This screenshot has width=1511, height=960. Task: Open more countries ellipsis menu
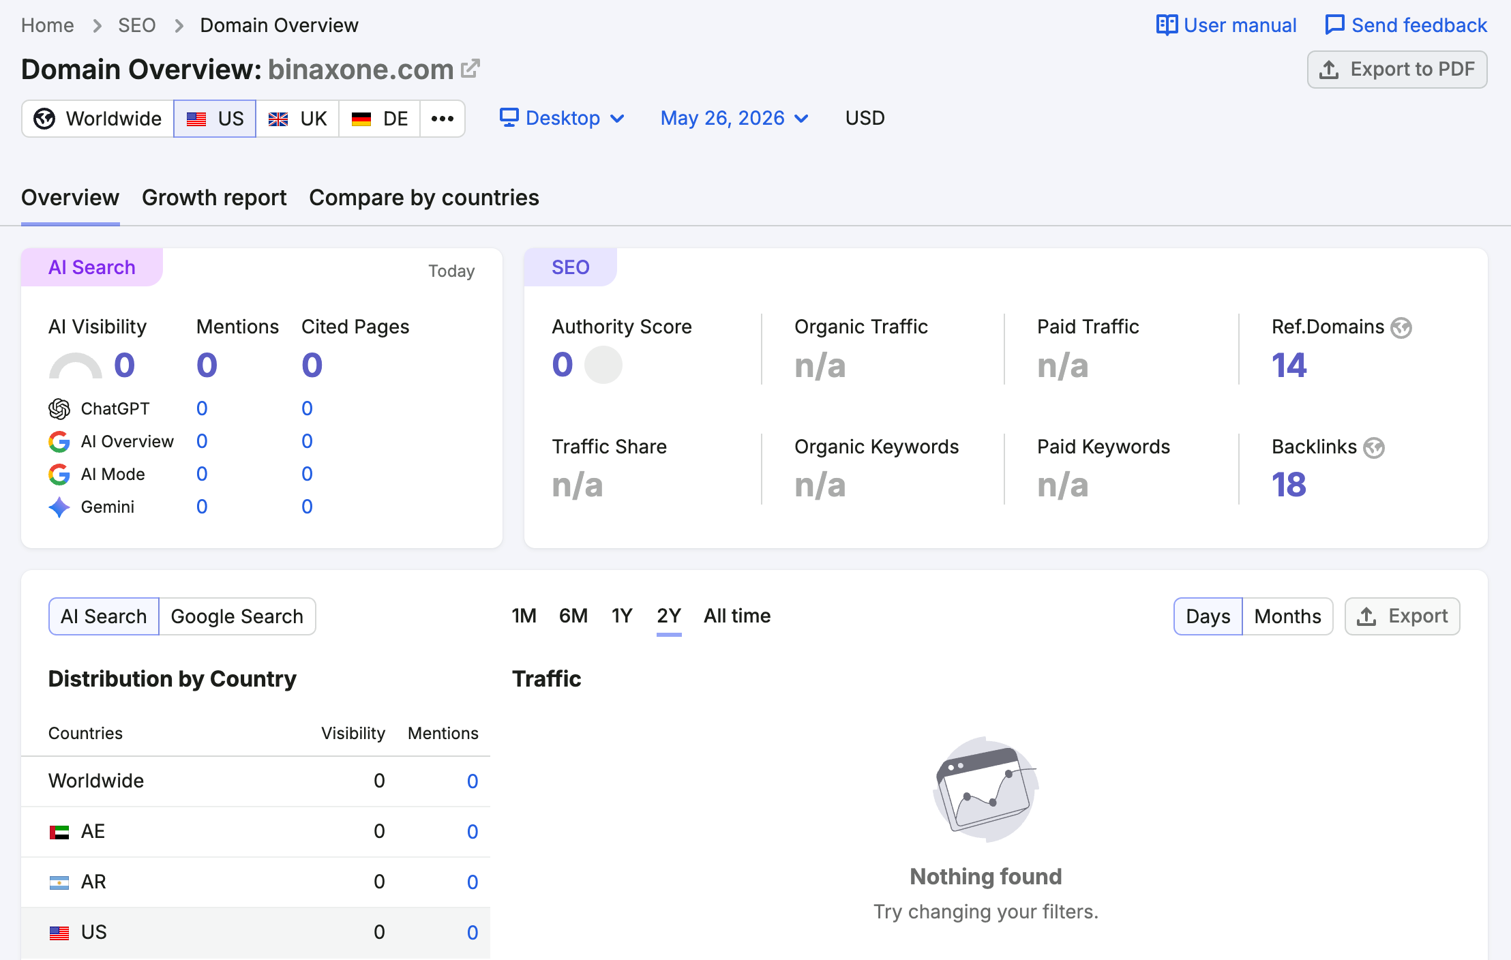tap(443, 119)
